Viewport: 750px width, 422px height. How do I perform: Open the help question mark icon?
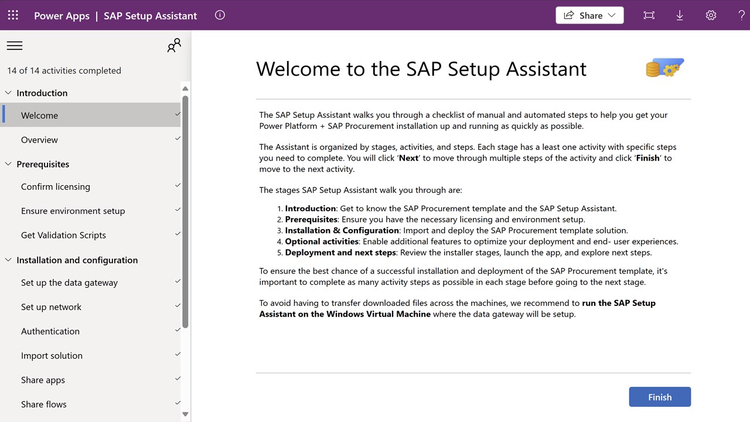coord(741,15)
